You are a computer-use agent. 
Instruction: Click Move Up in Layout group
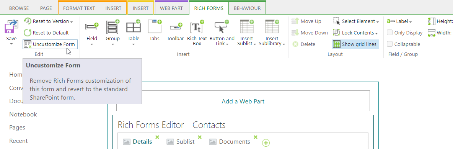[306, 21]
